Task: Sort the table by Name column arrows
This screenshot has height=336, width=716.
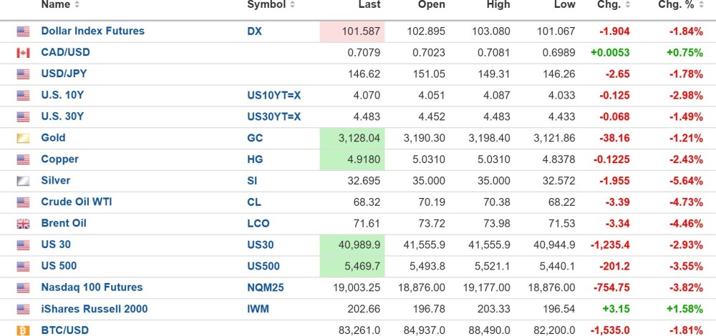Action: pyautogui.click(x=77, y=5)
